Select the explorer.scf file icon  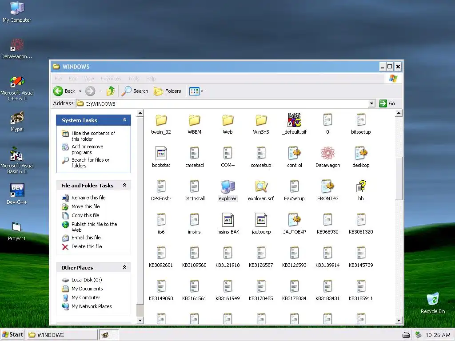[x=261, y=187]
